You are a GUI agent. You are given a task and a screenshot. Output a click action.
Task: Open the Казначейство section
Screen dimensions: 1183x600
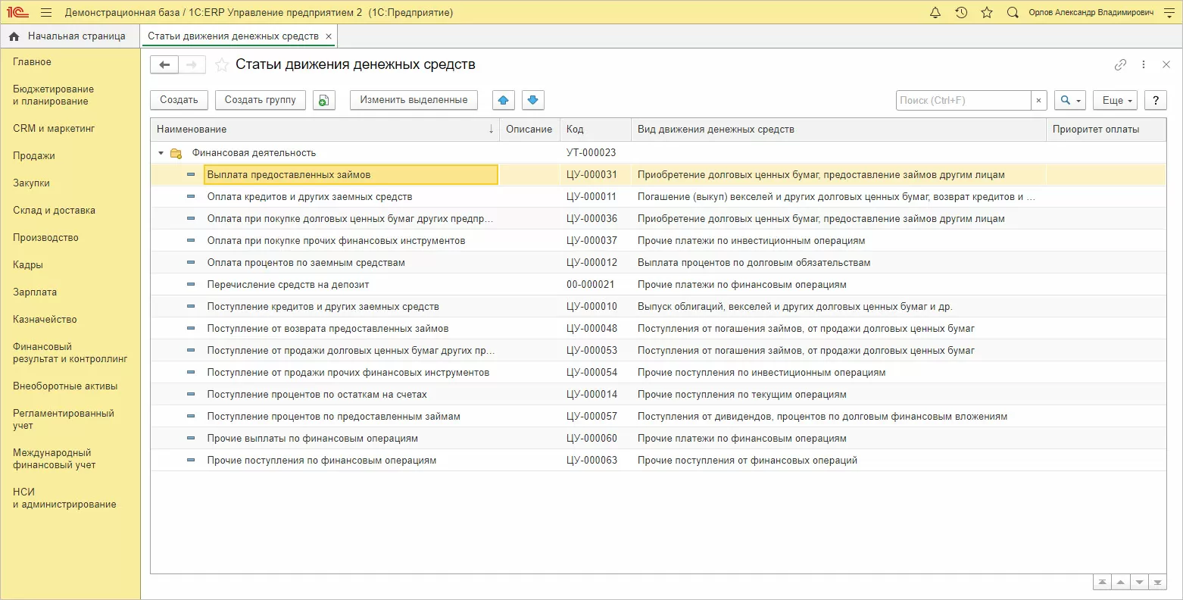pyautogui.click(x=45, y=320)
